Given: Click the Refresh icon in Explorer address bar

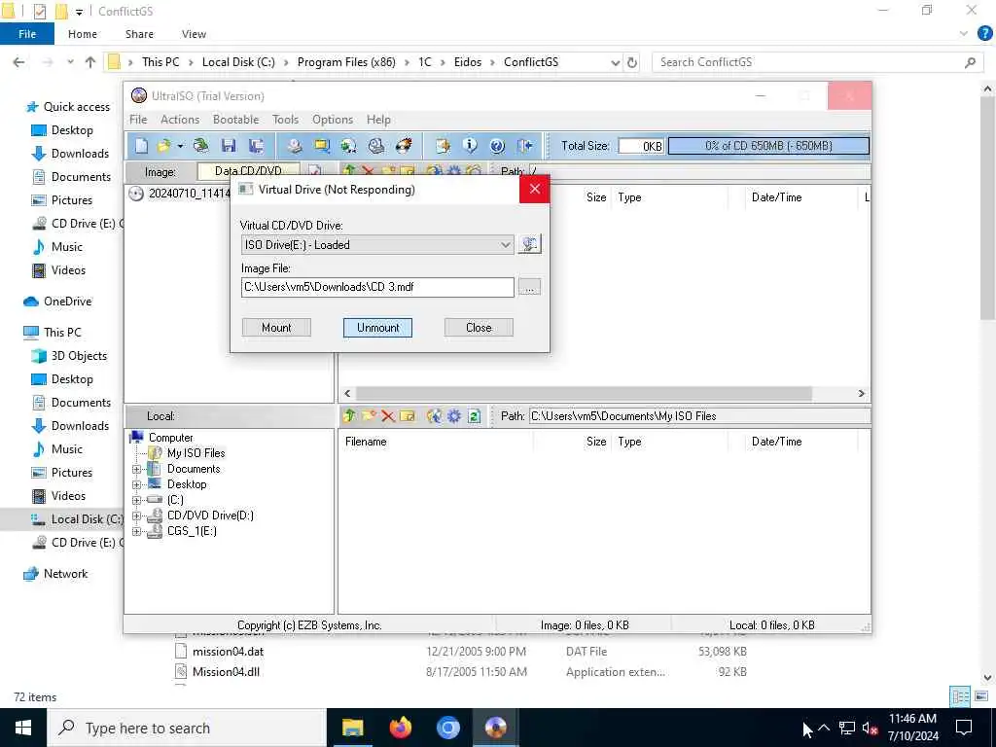Looking at the screenshot, I should tap(632, 62).
